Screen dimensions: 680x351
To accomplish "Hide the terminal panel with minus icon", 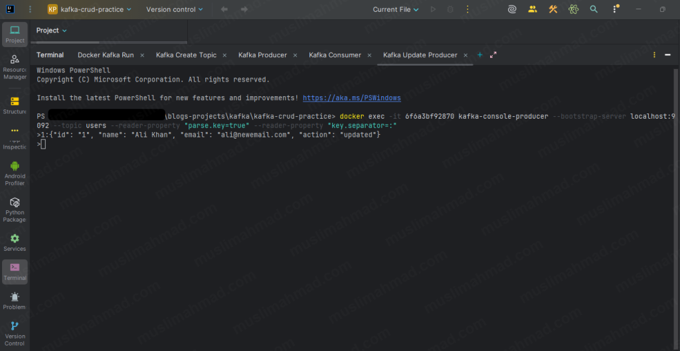I will (668, 55).
